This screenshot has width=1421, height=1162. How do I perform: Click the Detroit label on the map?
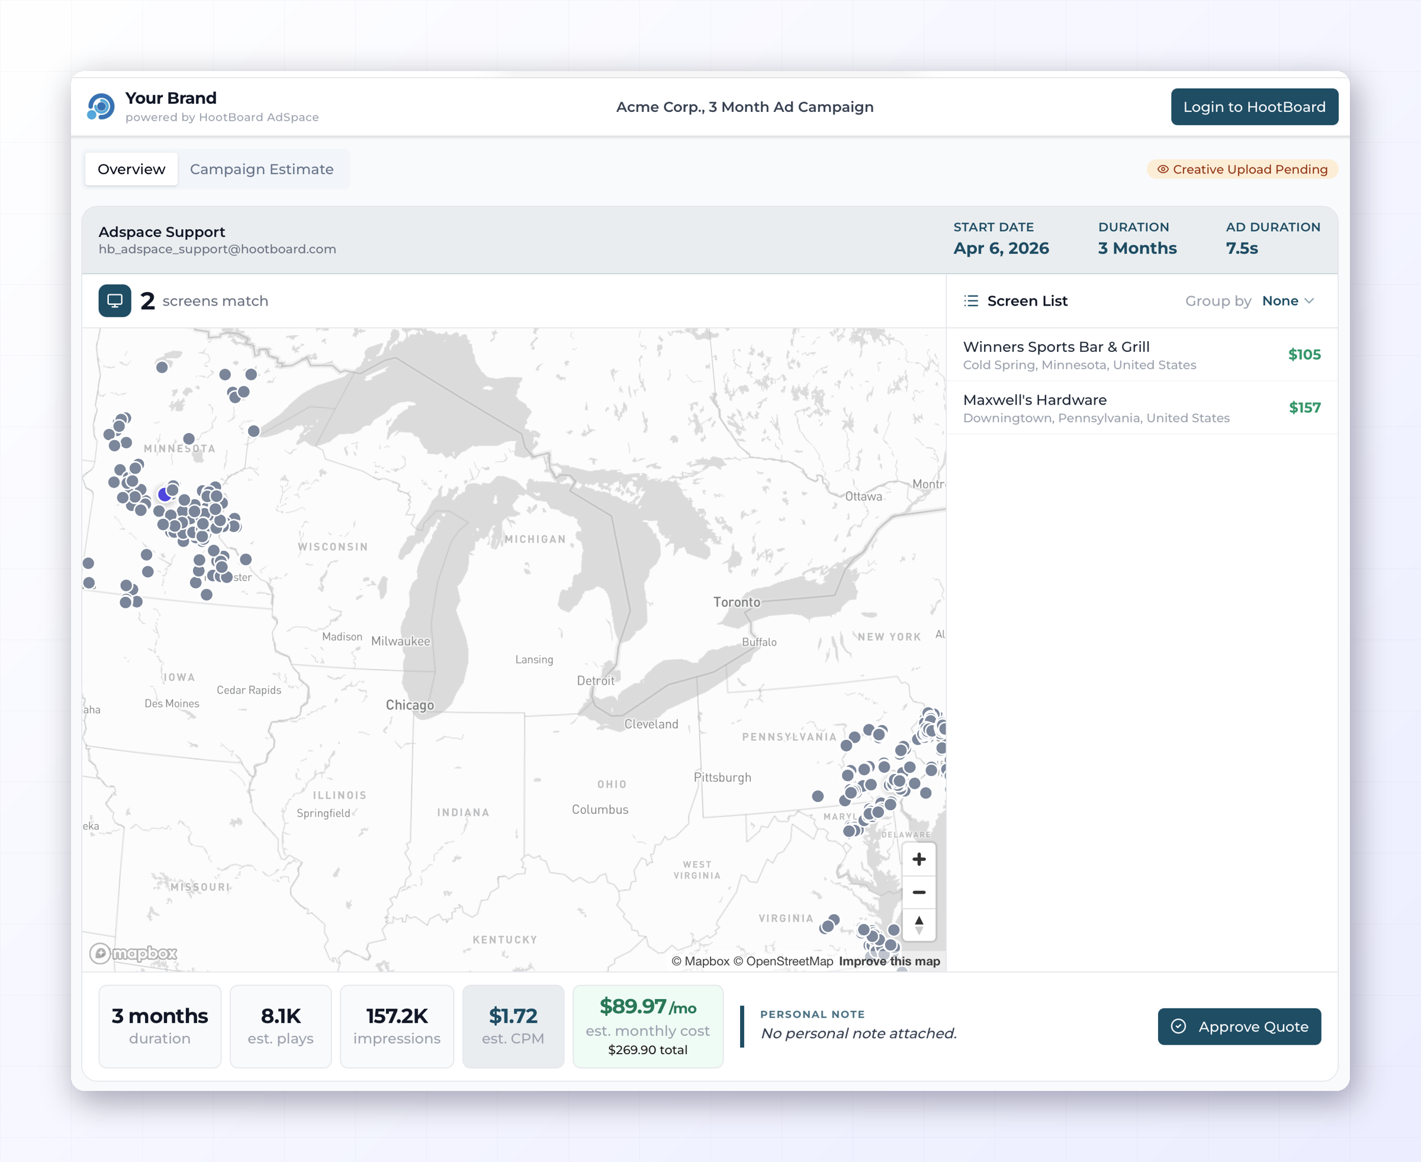(x=596, y=680)
